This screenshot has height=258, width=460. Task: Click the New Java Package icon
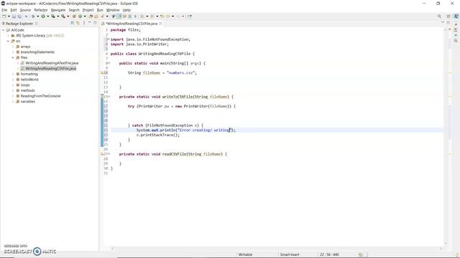point(74,16)
